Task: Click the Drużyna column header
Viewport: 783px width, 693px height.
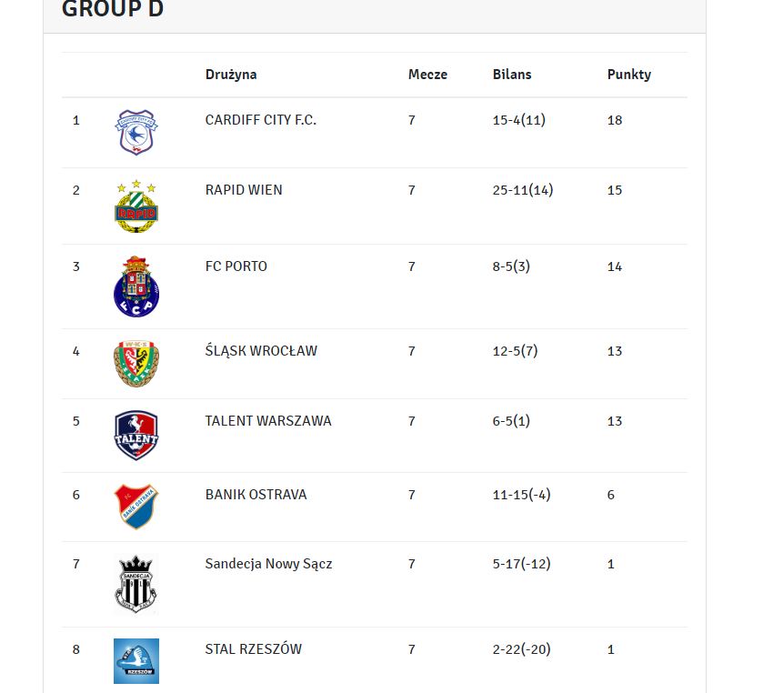Action: pos(231,75)
